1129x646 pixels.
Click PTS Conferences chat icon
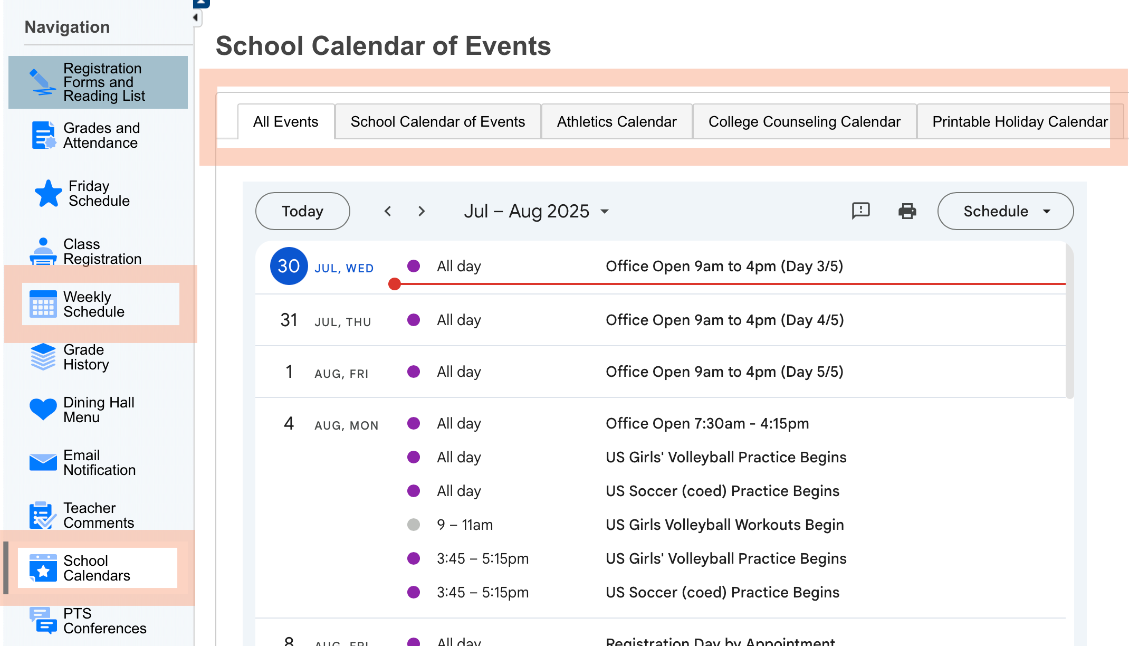(x=43, y=621)
